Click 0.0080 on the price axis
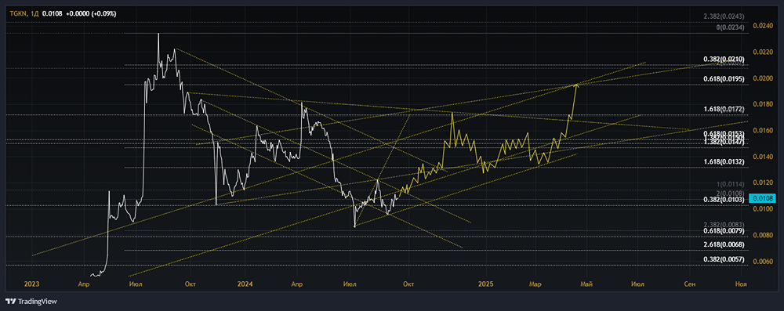The width and height of the screenshot is (784, 311). [x=763, y=235]
